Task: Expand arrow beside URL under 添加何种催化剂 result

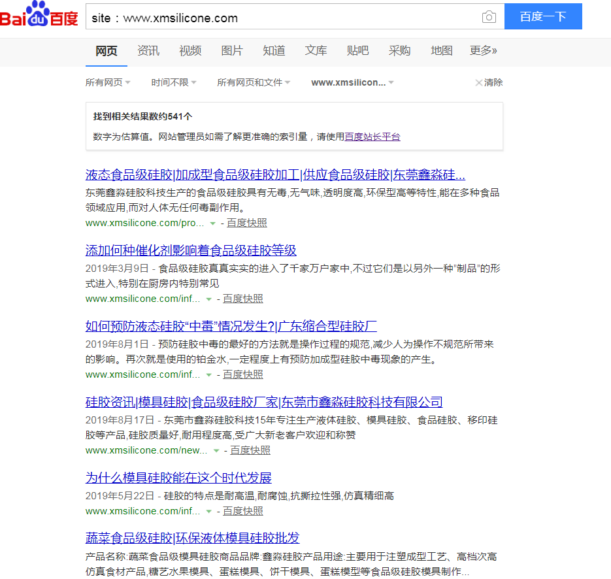Action: tap(209, 299)
